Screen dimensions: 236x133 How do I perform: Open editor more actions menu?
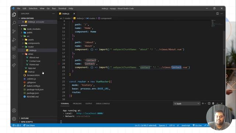pyautogui.click(x=222, y=14)
